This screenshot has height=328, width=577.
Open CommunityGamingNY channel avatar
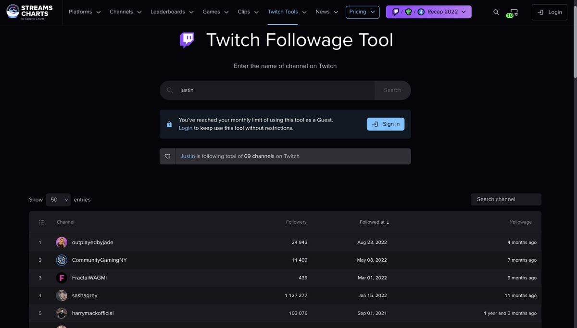[x=62, y=260]
